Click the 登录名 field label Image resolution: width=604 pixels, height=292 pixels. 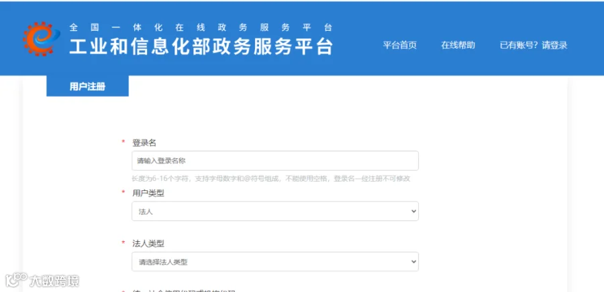144,143
